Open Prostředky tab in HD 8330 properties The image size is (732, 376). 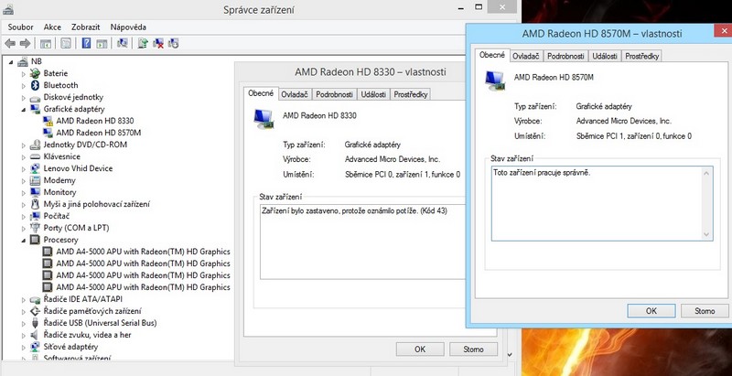click(411, 94)
